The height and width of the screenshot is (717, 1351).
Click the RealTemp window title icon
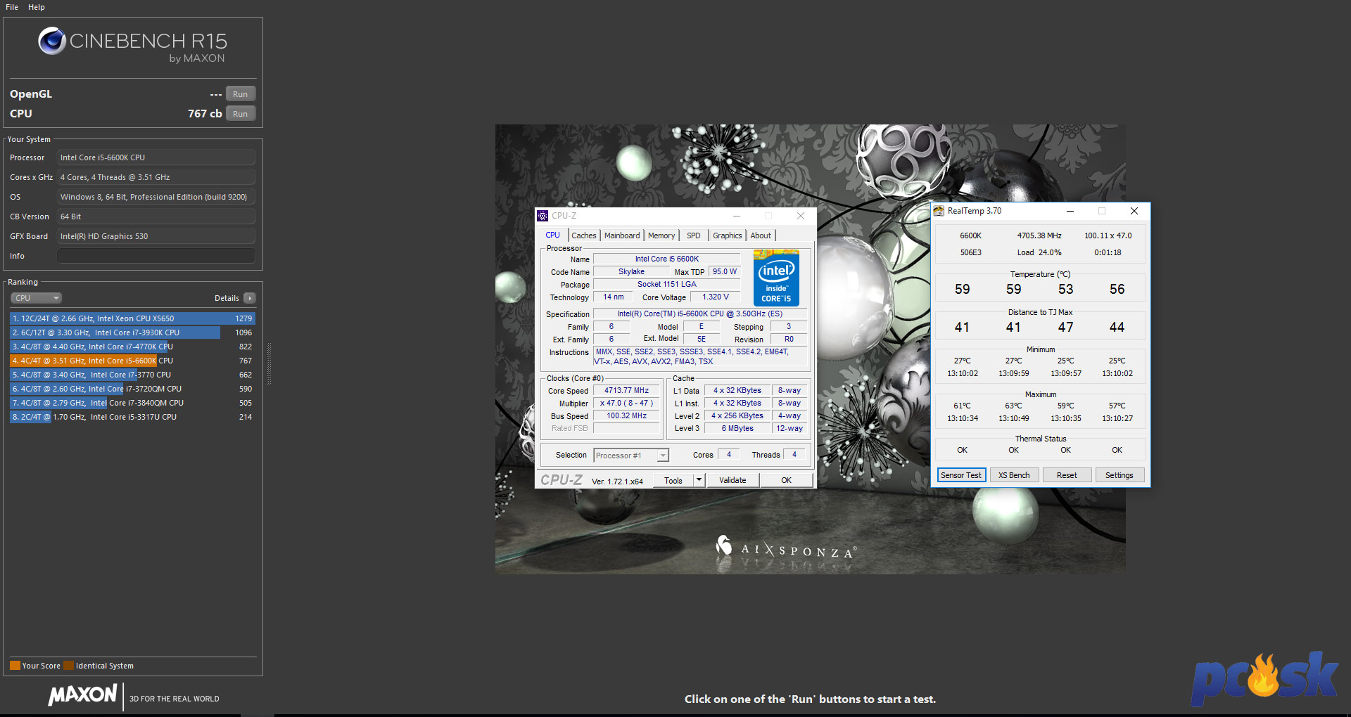coord(939,211)
